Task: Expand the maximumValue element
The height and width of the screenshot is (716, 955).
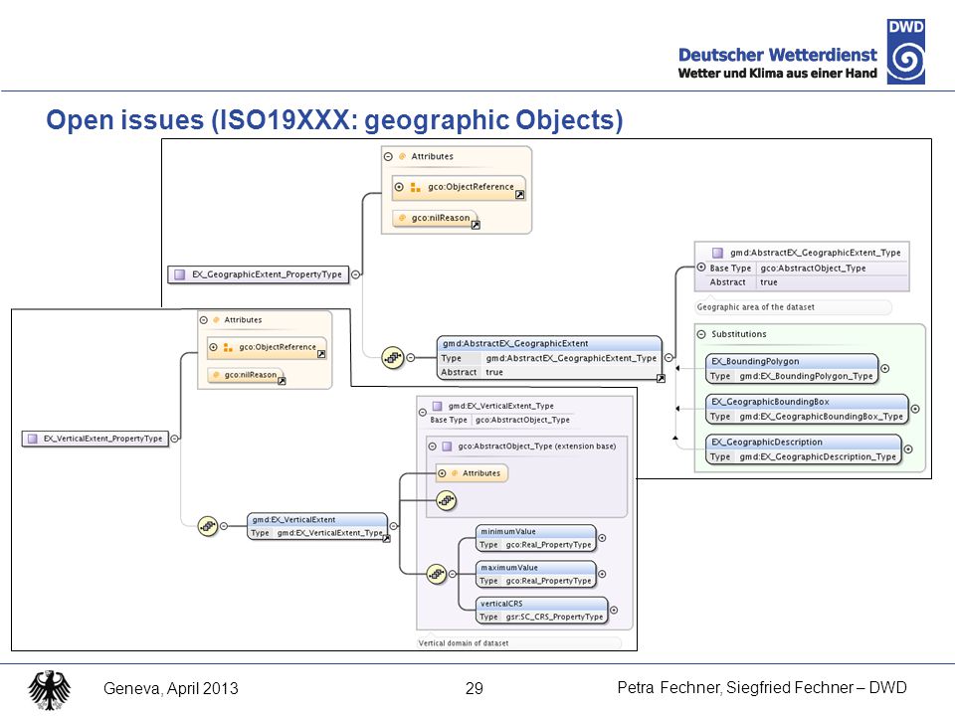Action: coord(602,574)
